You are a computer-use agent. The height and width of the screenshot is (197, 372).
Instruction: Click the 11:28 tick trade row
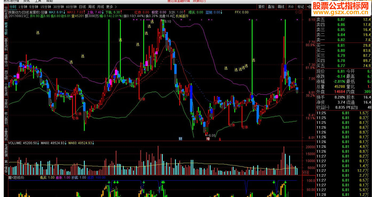point(344,195)
